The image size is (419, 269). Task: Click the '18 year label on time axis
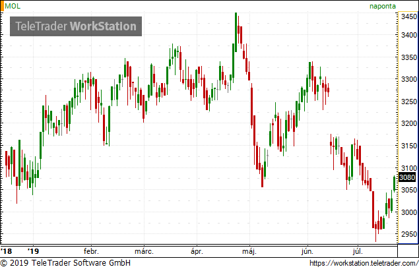[x=6, y=251]
